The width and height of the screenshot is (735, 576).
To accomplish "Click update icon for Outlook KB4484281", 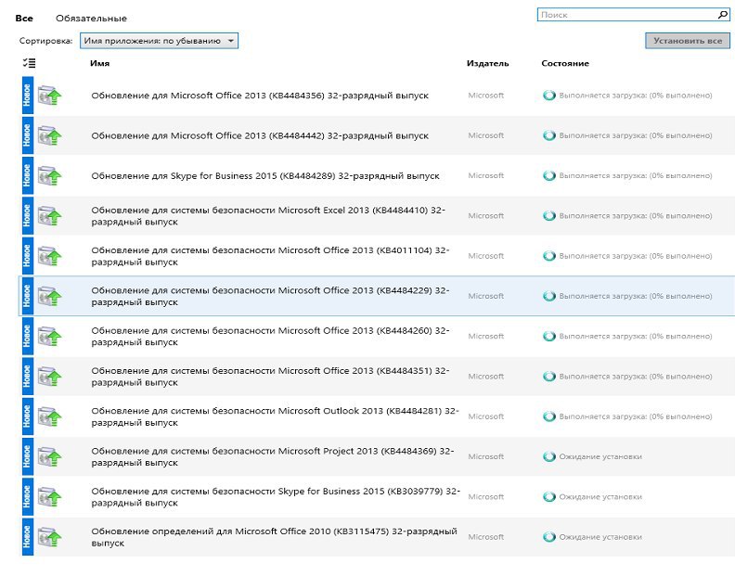I will [50, 416].
